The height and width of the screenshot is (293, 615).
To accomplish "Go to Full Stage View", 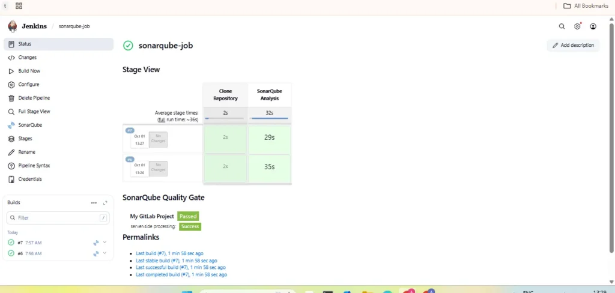I will 34,112.
